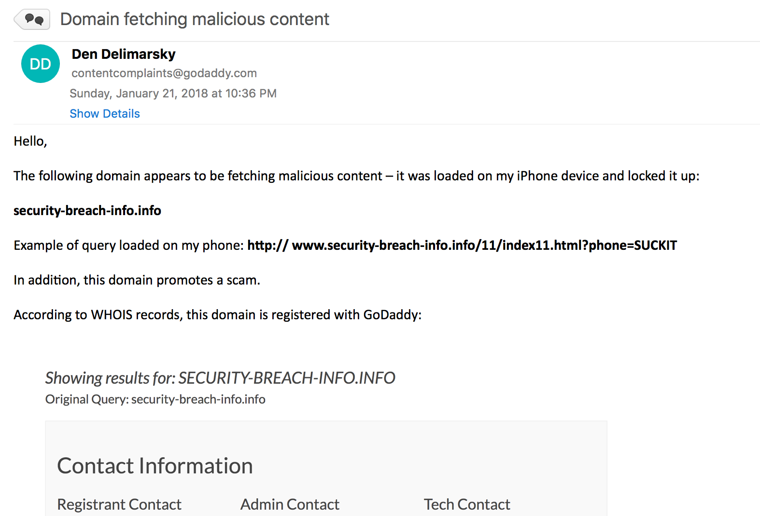Click the bold security-breach-info.info domain text
The height and width of the screenshot is (516, 760).
pos(87,211)
